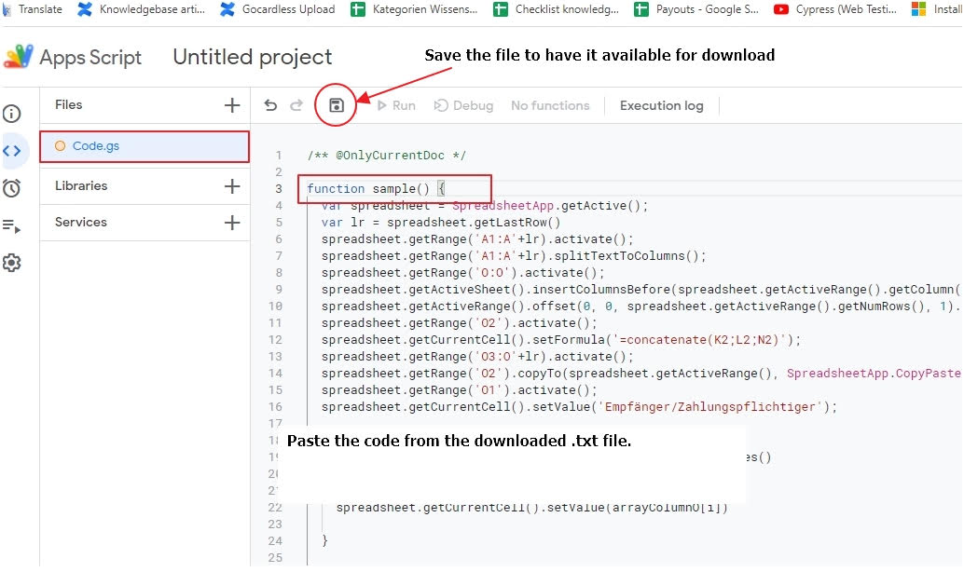This screenshot has height=572, width=964.
Task: Open the Editor code icon in sidebar
Action: pos(12,151)
